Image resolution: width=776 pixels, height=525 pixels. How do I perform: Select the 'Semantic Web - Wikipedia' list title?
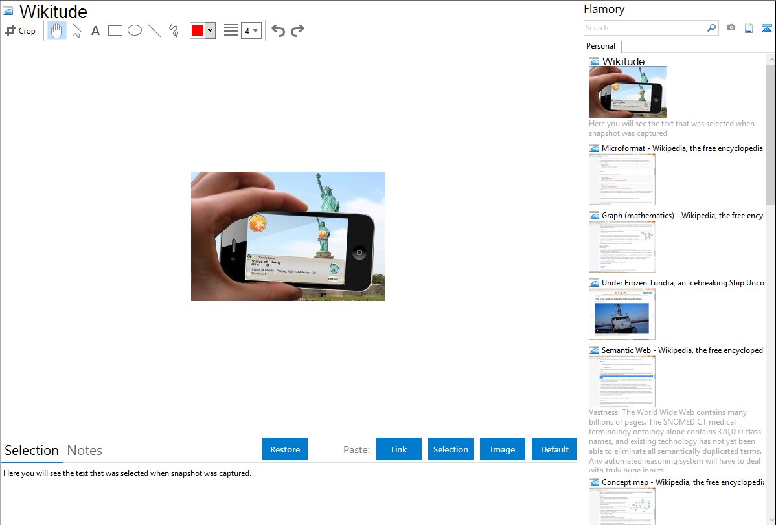pyautogui.click(x=683, y=350)
